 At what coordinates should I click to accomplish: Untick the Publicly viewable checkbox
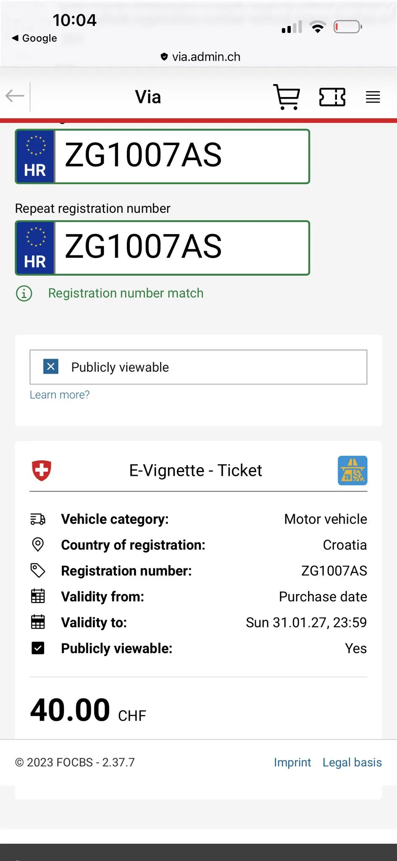pyautogui.click(x=51, y=367)
